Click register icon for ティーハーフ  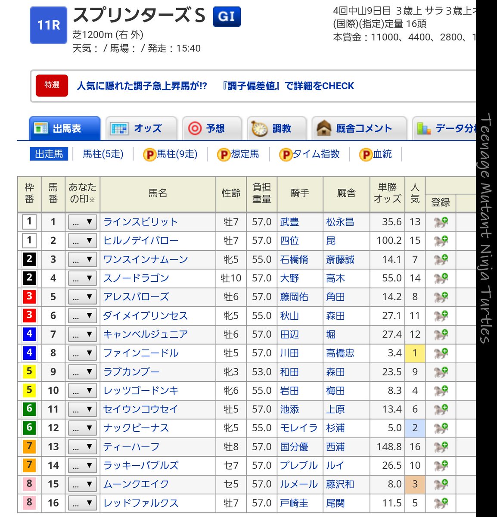pos(441,447)
